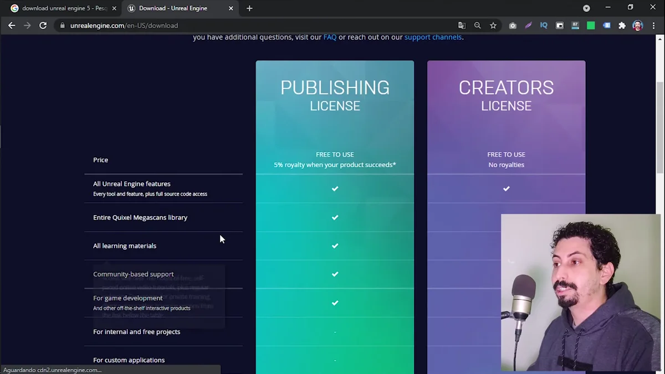
Task: Click the All Unreal Engine features row label
Action: click(132, 184)
